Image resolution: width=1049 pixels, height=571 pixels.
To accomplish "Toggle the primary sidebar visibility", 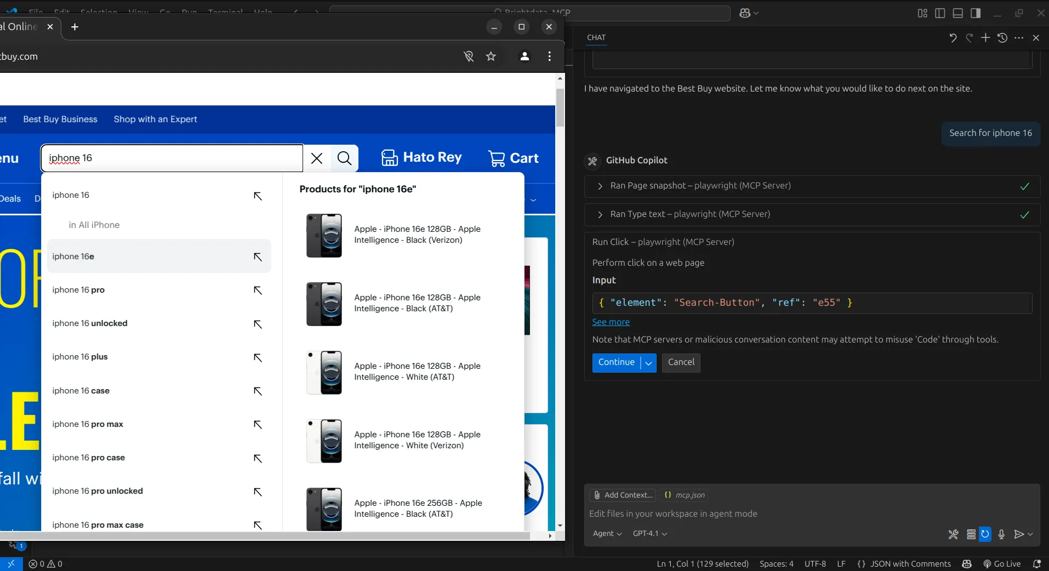I will click(x=940, y=13).
